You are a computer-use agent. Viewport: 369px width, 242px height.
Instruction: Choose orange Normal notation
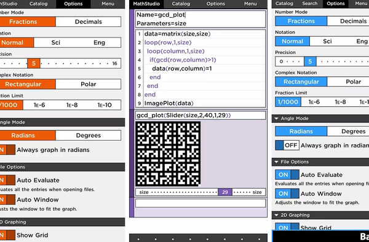(17, 42)
